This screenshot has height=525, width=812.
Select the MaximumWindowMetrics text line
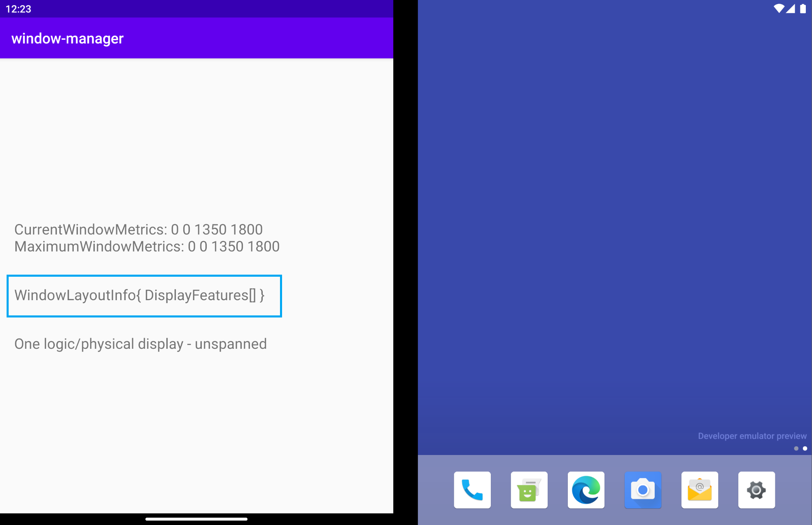pos(147,246)
